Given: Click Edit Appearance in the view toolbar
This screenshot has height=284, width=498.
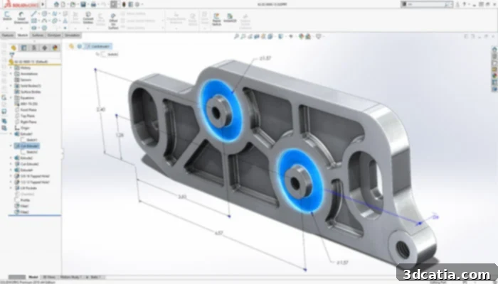Looking at the screenshot, I should [301, 37].
